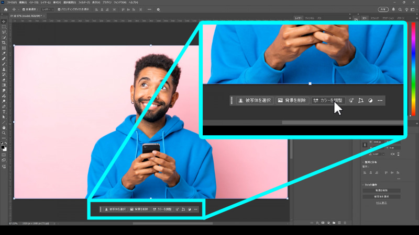Click the 共有 share button
This screenshot has width=419, height=235.
click(383, 9)
